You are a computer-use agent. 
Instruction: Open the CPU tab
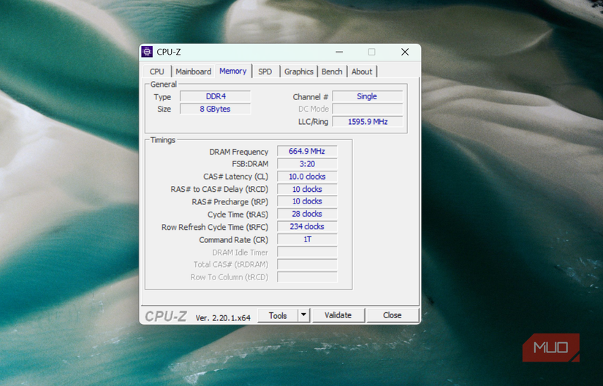tap(157, 72)
